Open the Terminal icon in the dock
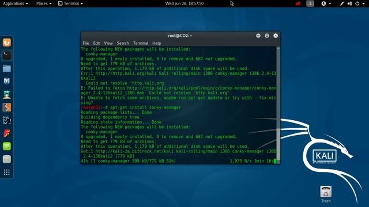 [6, 55]
